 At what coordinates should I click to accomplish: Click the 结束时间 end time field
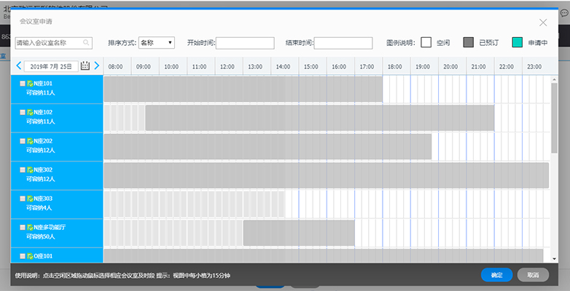point(343,43)
